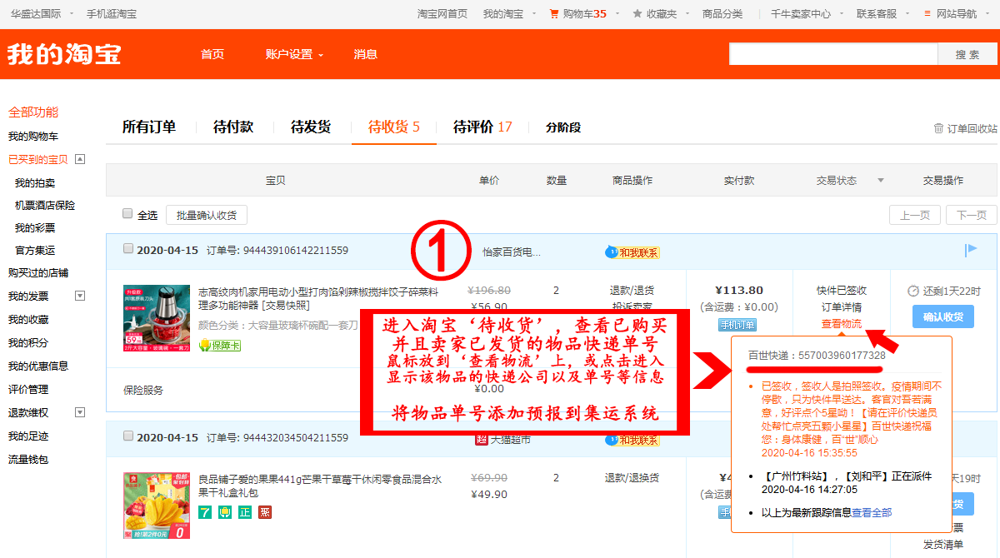Go to the previous page with 上一页
This screenshot has height=558, width=1000.
click(x=915, y=215)
